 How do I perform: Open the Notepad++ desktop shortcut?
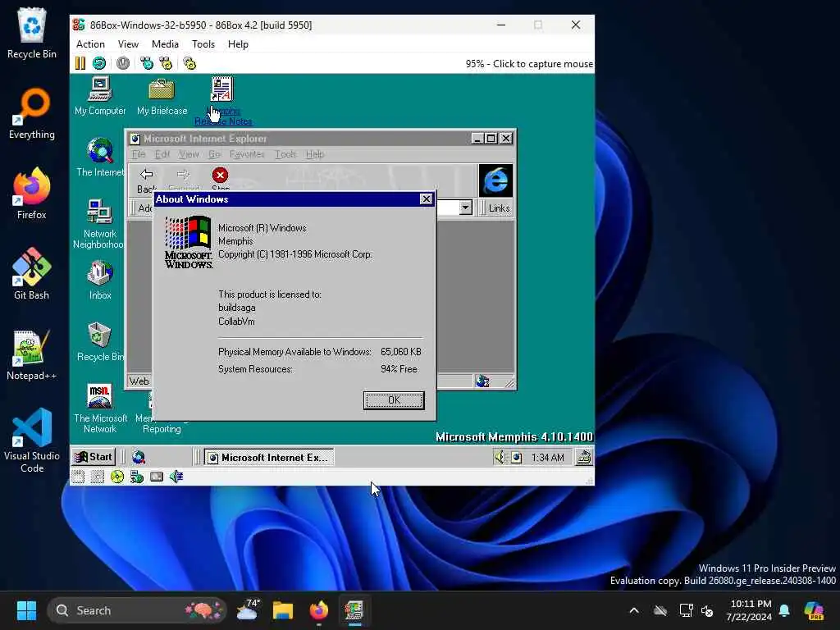click(x=32, y=354)
